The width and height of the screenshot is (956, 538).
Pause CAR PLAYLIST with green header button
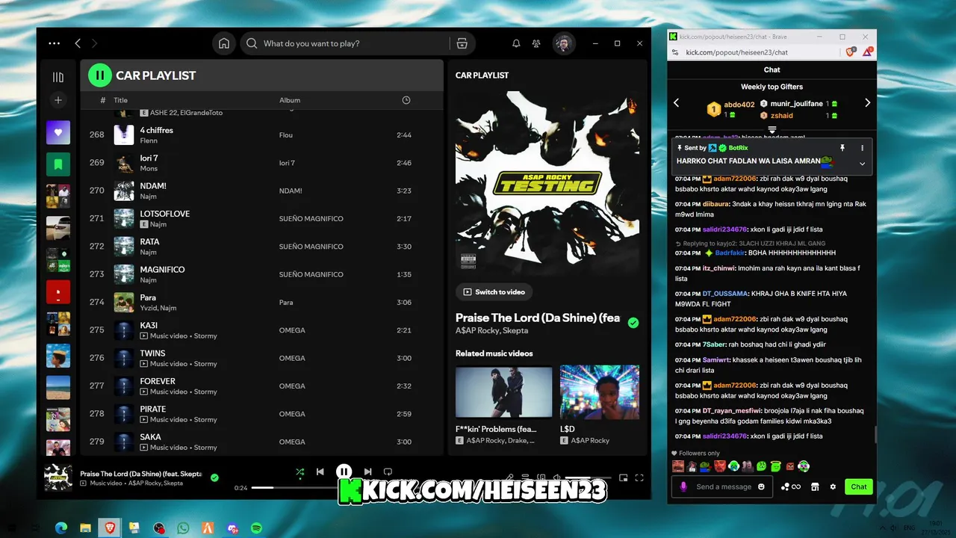[99, 75]
